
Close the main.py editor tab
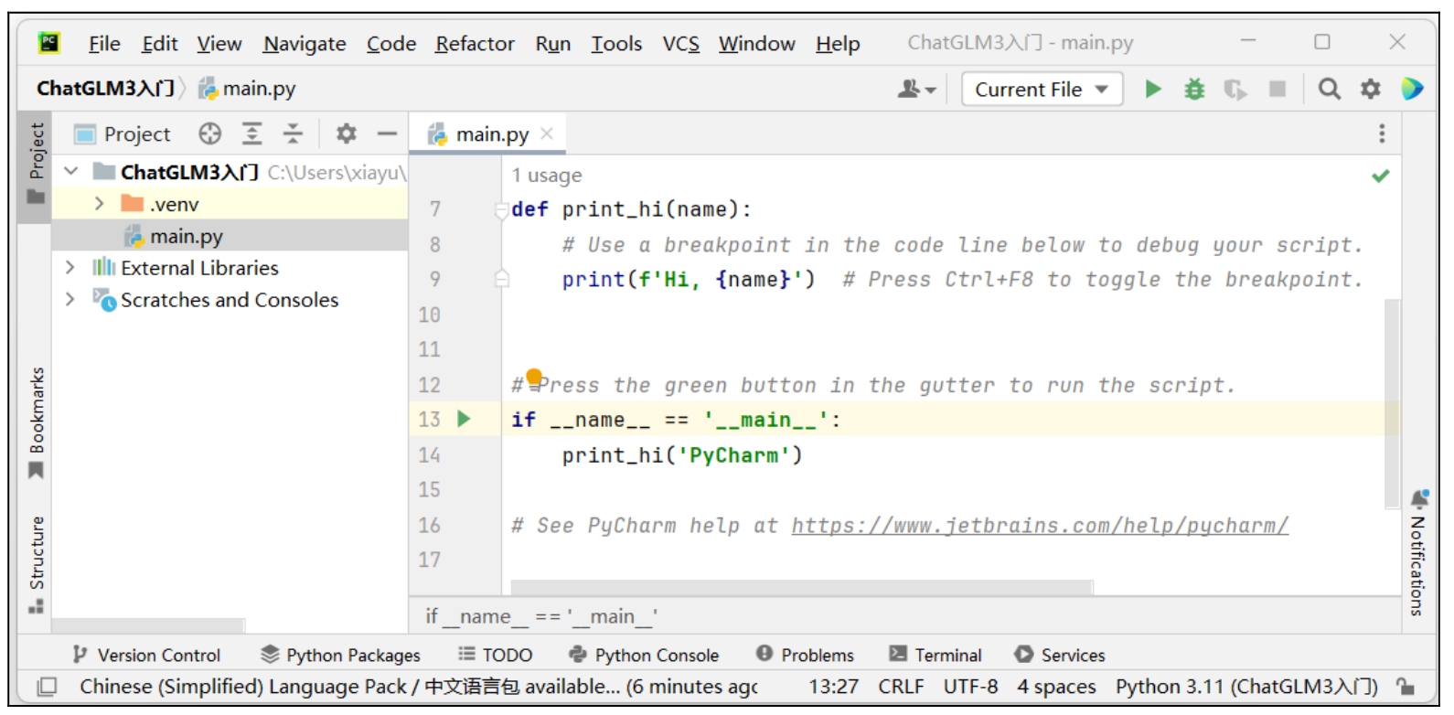547,133
